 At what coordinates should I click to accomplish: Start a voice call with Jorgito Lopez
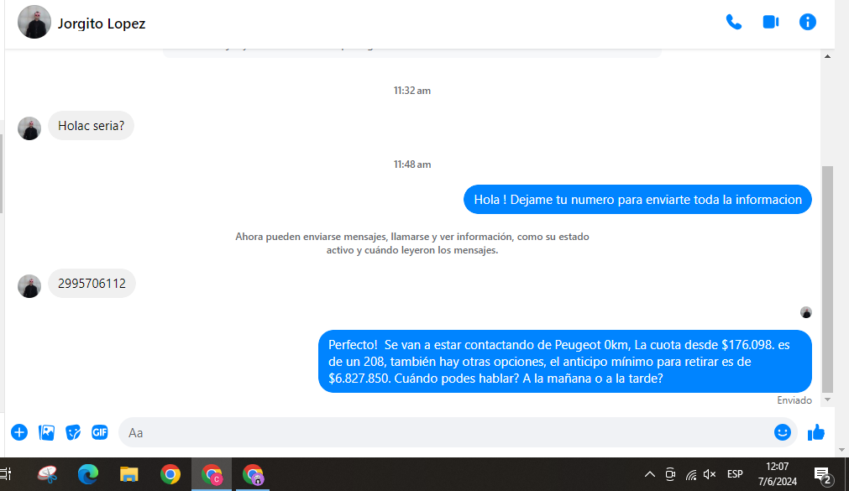pyautogui.click(x=734, y=22)
